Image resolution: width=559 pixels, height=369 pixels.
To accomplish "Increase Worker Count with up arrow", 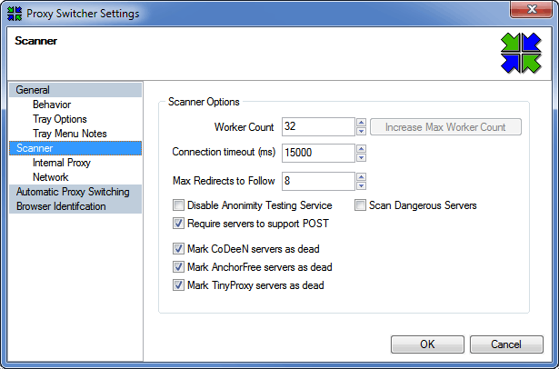I will [x=361, y=123].
